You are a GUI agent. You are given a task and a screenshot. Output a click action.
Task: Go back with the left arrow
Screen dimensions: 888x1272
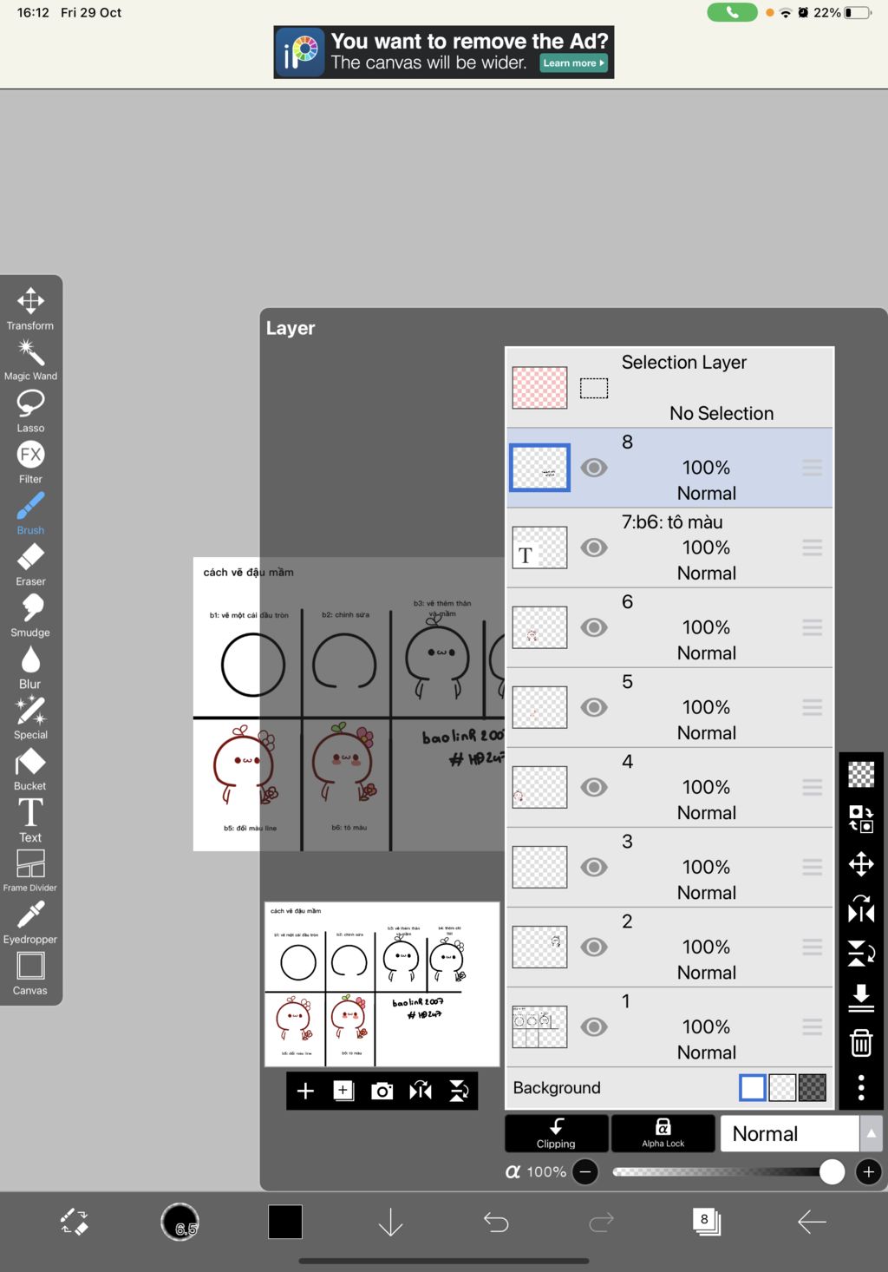pyautogui.click(x=812, y=1222)
